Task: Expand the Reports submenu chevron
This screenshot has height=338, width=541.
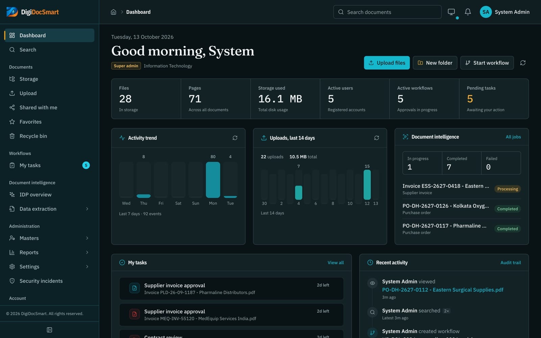Action: [x=87, y=252]
